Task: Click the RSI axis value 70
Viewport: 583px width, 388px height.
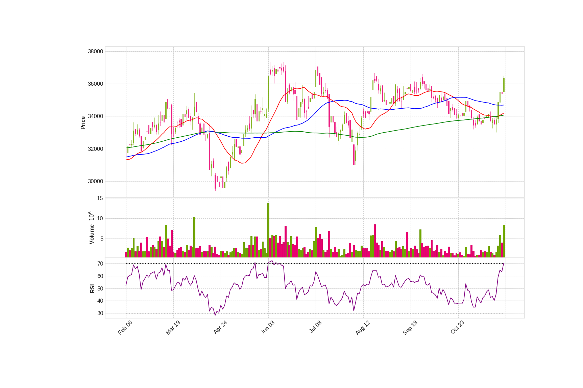Action: [x=100, y=264]
